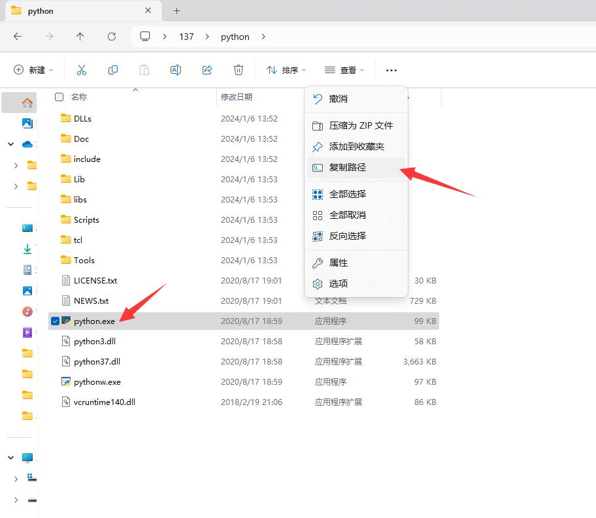Select the python3.dll file
The image size is (596, 518).
[x=244, y=341]
